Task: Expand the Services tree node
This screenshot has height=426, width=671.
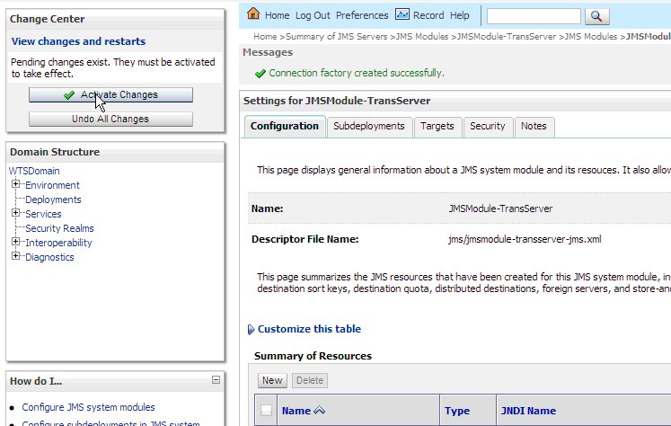Action: [x=16, y=213]
